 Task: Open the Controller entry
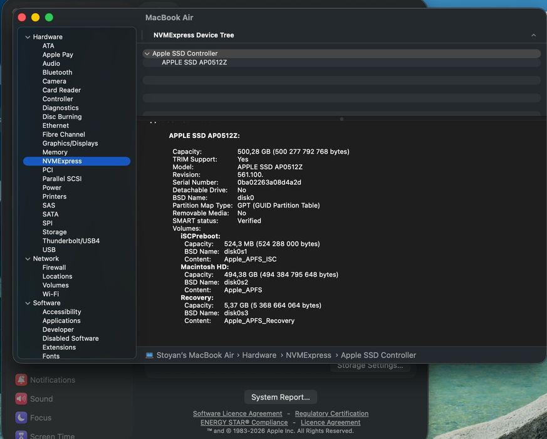click(58, 99)
